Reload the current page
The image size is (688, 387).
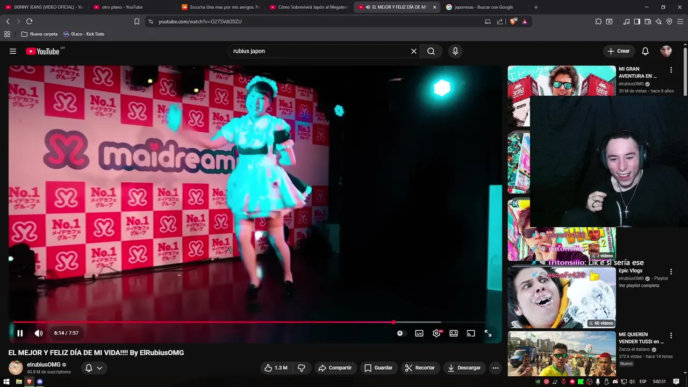click(29, 21)
